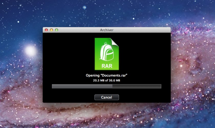Cancel opening Documents.rar
The width and height of the screenshot is (215, 128).
click(x=107, y=97)
